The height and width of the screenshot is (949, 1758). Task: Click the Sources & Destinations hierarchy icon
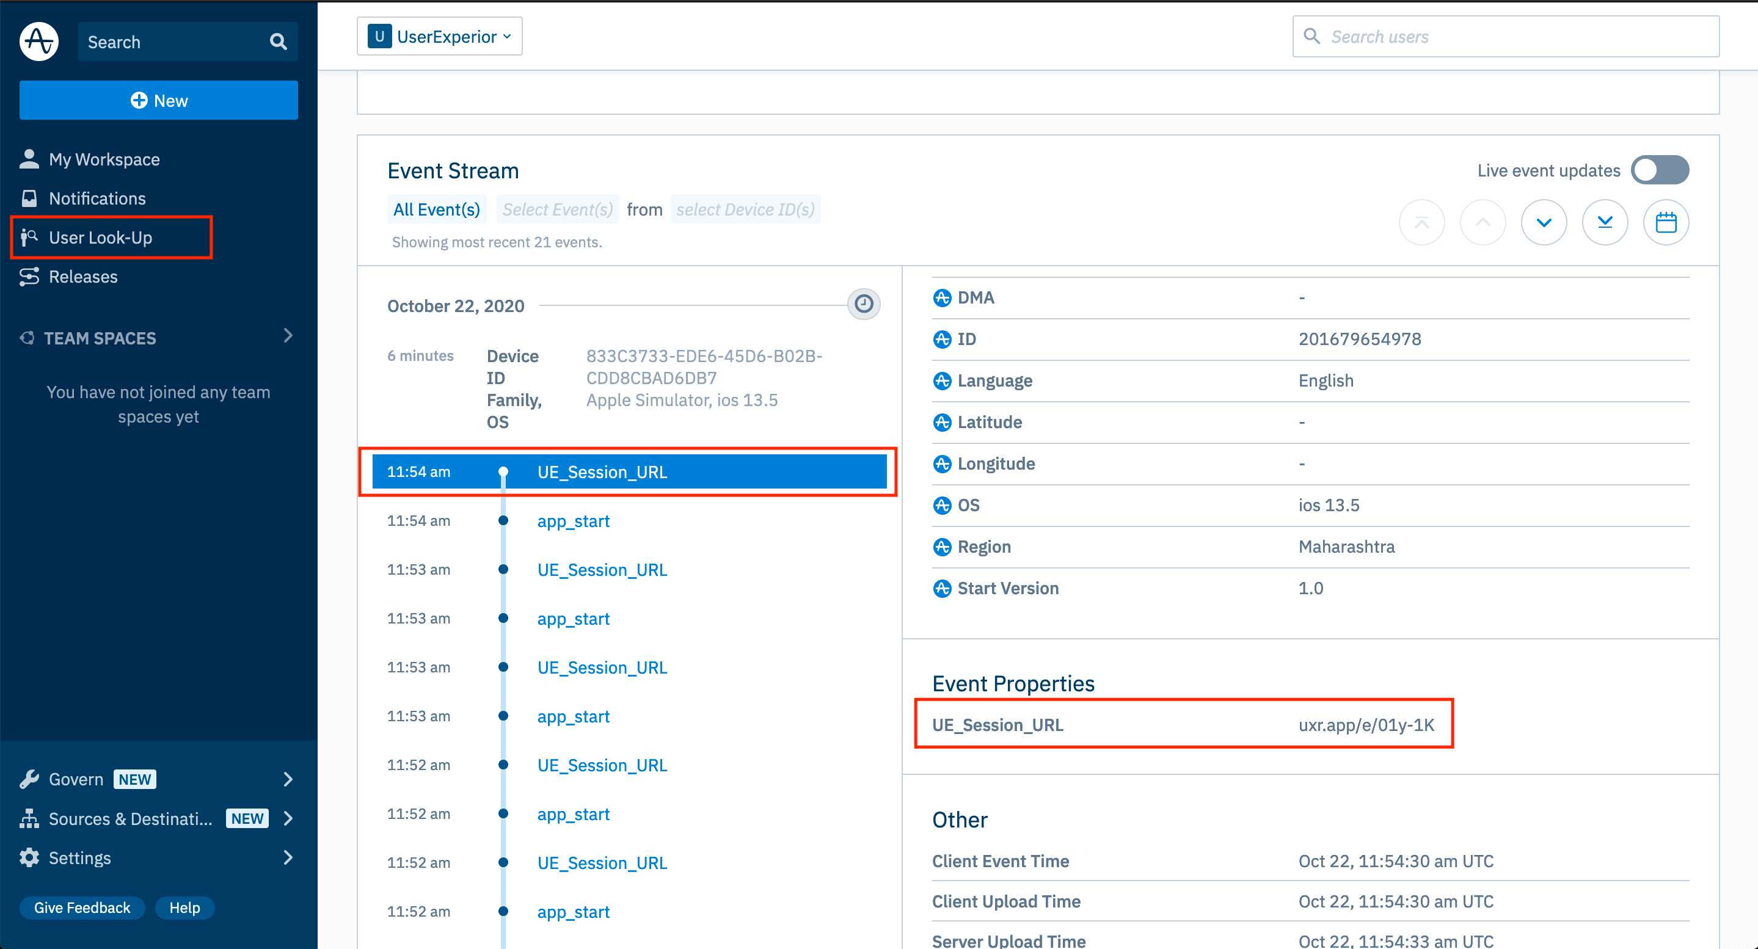click(x=29, y=818)
